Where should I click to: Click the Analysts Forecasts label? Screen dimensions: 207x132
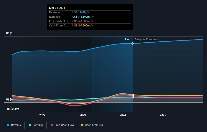point(147,40)
